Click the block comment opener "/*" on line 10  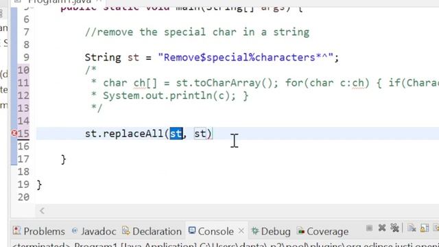click(x=91, y=70)
